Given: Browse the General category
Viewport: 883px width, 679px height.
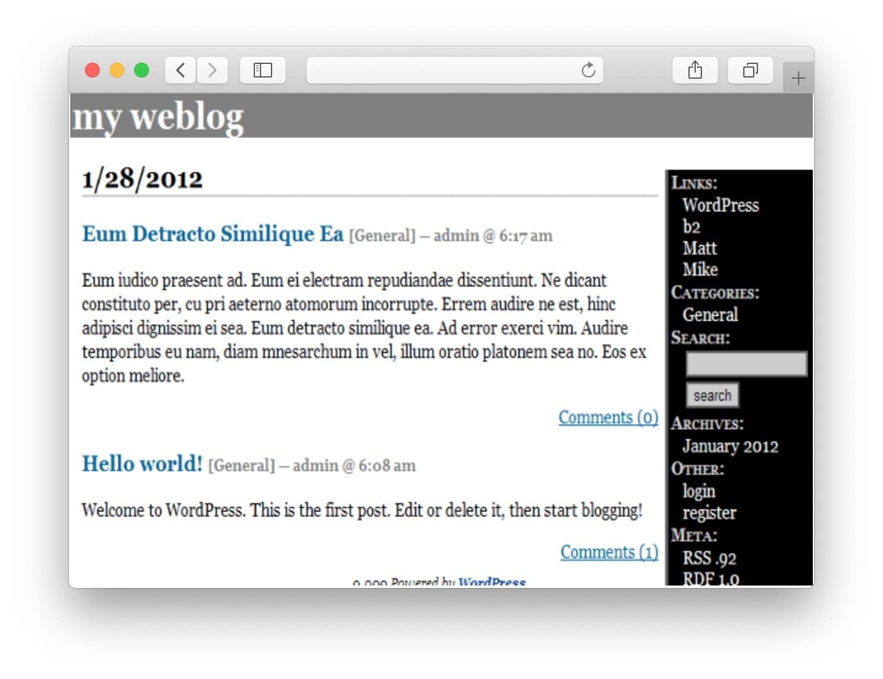Looking at the screenshot, I should tap(709, 315).
